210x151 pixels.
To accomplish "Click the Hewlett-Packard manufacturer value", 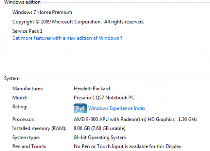I will [92, 89].
